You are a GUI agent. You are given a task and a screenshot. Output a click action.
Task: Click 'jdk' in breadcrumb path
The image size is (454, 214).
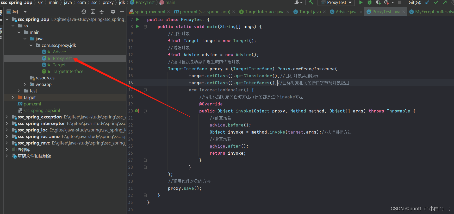coord(122,2)
